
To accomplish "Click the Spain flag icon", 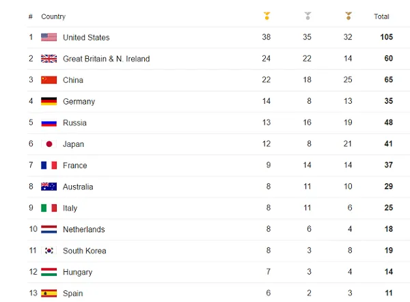I will pyautogui.click(x=49, y=293).
